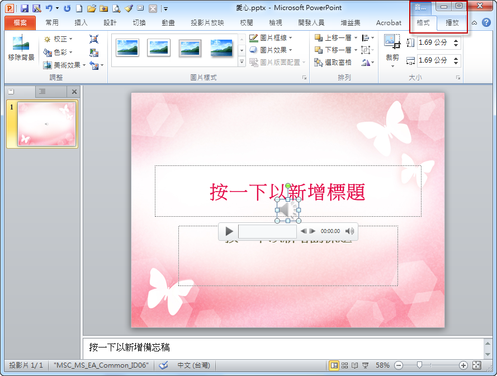Click the theme name MSC_MS_EA_Common_ID06
497x376 pixels.
point(101,365)
